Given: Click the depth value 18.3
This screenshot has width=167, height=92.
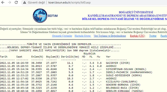Looking at the screenshot, I should 70,78.
